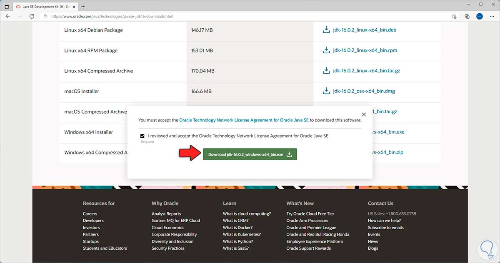Open Oracle and Red Bull Racing Honda link
This screenshot has width=500, height=263.
318,234
